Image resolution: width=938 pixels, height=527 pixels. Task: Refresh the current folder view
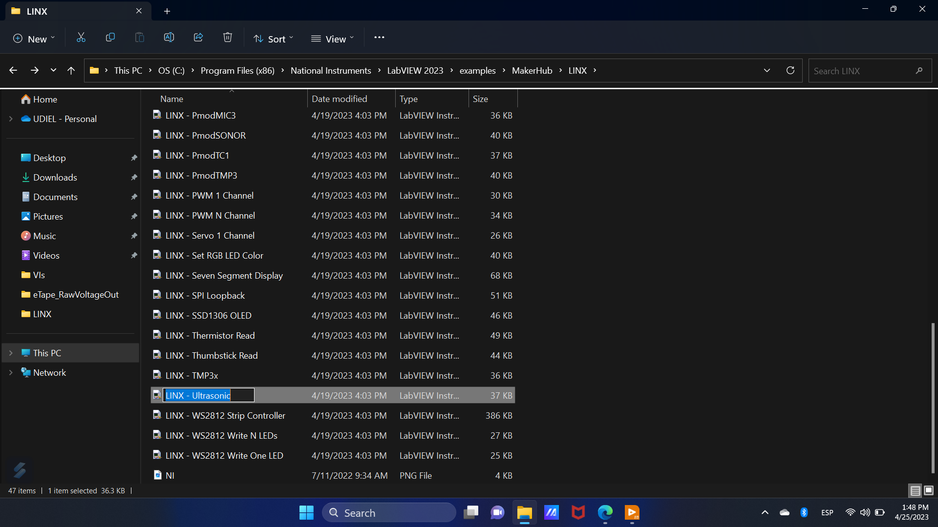[x=790, y=70]
